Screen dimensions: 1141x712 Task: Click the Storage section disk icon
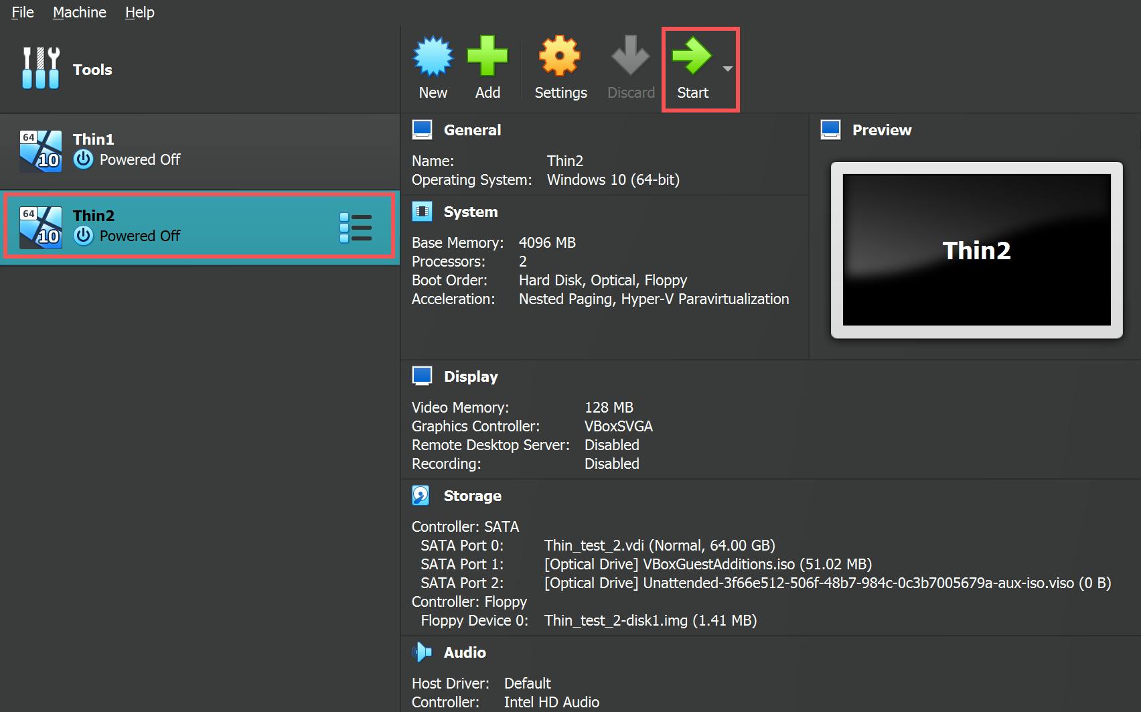[x=421, y=496]
